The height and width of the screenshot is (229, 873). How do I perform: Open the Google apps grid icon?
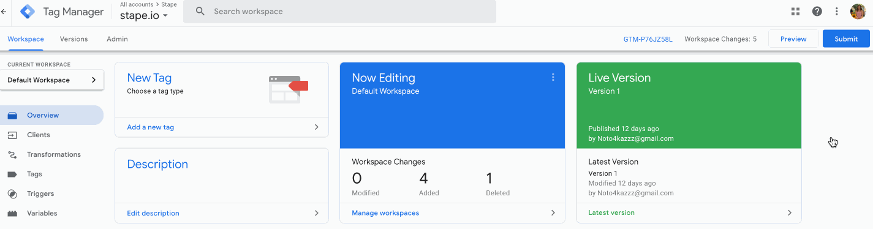point(796,11)
